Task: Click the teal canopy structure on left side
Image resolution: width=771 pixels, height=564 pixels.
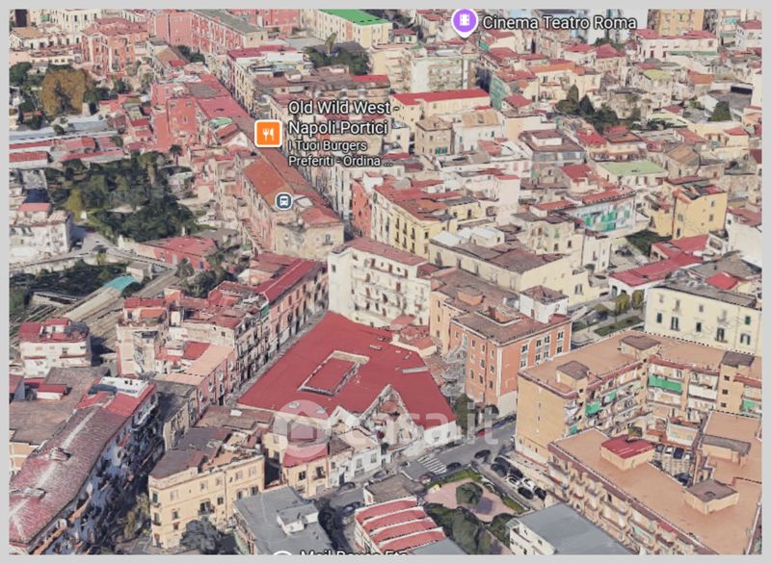Action: tap(121, 284)
